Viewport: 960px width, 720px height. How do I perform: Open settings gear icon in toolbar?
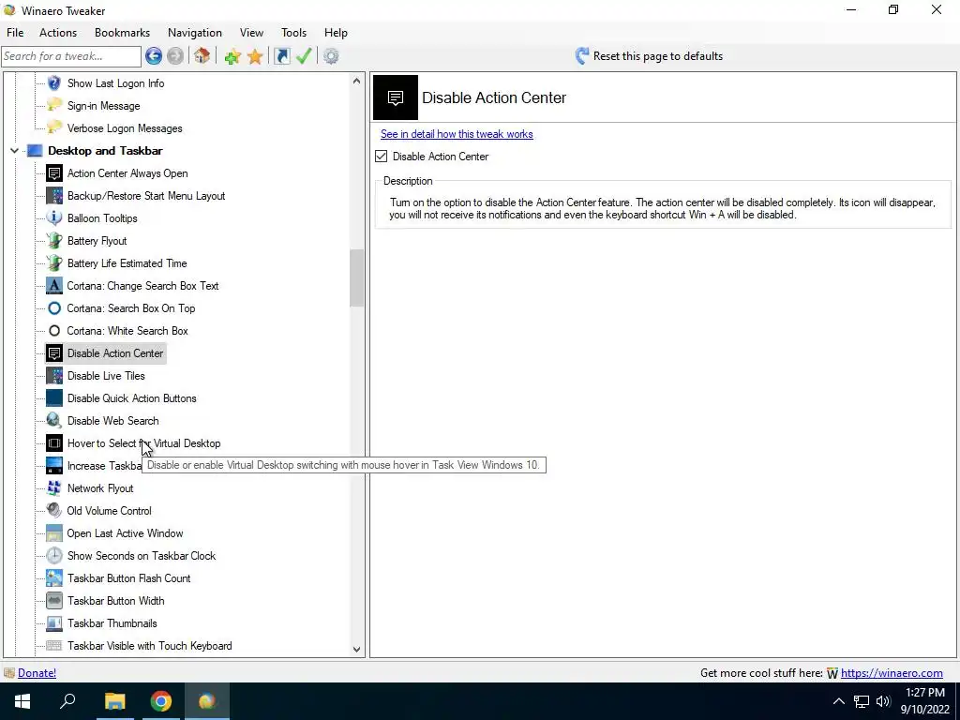pyautogui.click(x=331, y=56)
